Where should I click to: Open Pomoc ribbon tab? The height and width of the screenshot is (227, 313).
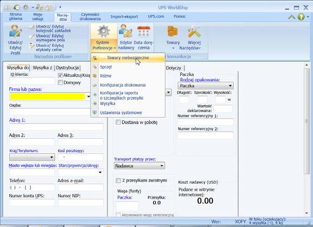[180, 16]
